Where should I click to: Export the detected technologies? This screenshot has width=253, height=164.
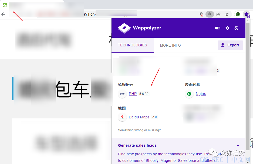pos(230,45)
